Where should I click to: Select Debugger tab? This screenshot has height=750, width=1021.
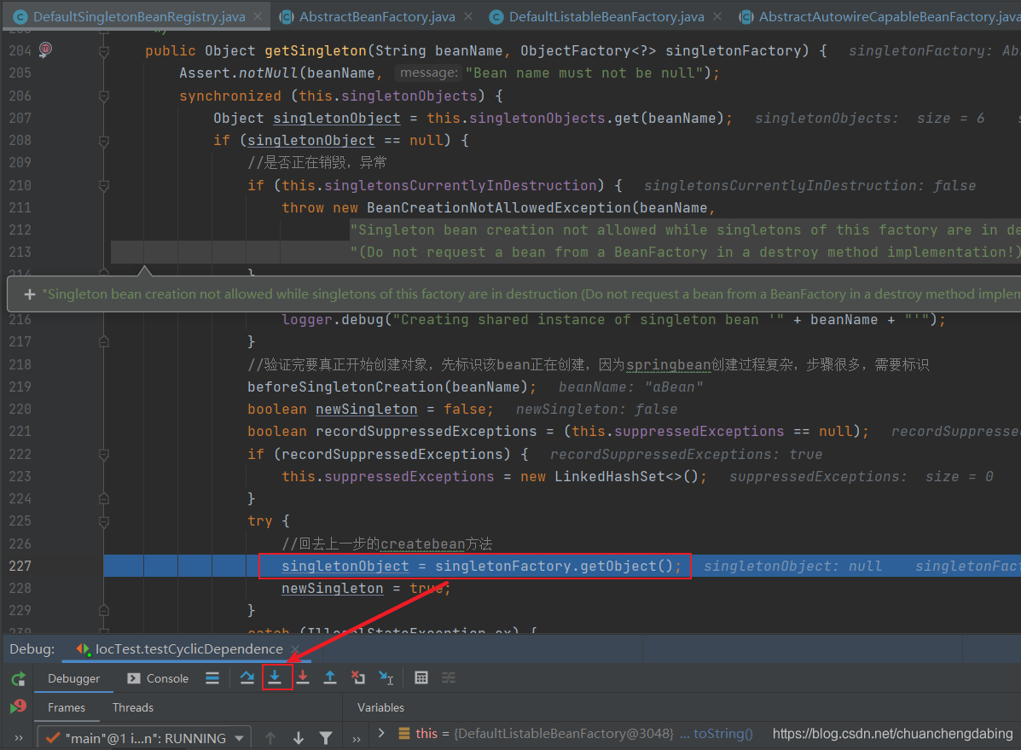click(x=73, y=678)
